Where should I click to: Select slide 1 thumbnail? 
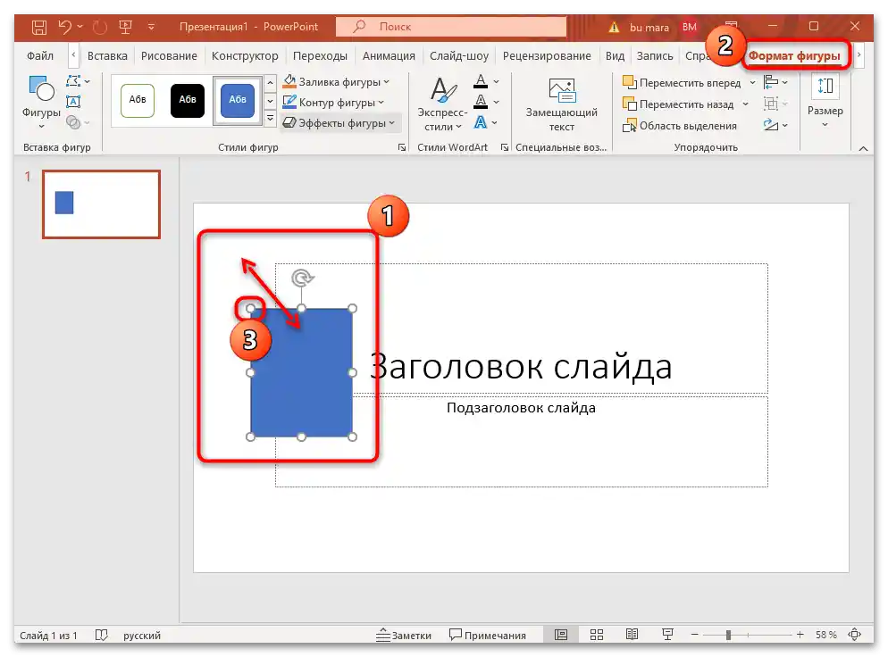pyautogui.click(x=101, y=204)
